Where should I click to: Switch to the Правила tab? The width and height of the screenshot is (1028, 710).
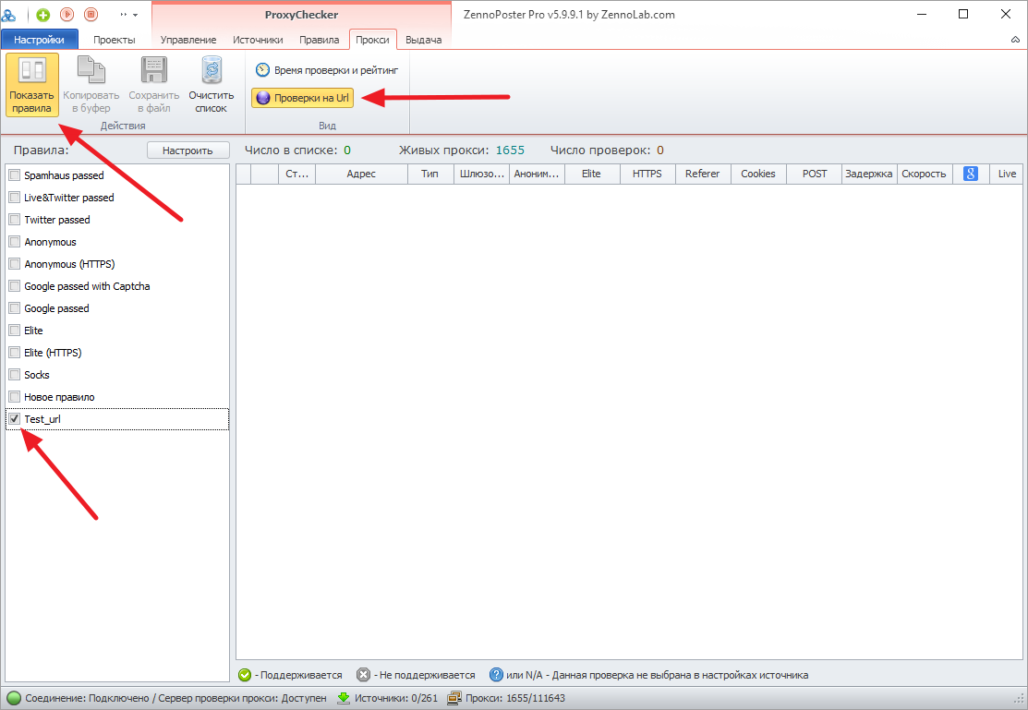(x=320, y=40)
